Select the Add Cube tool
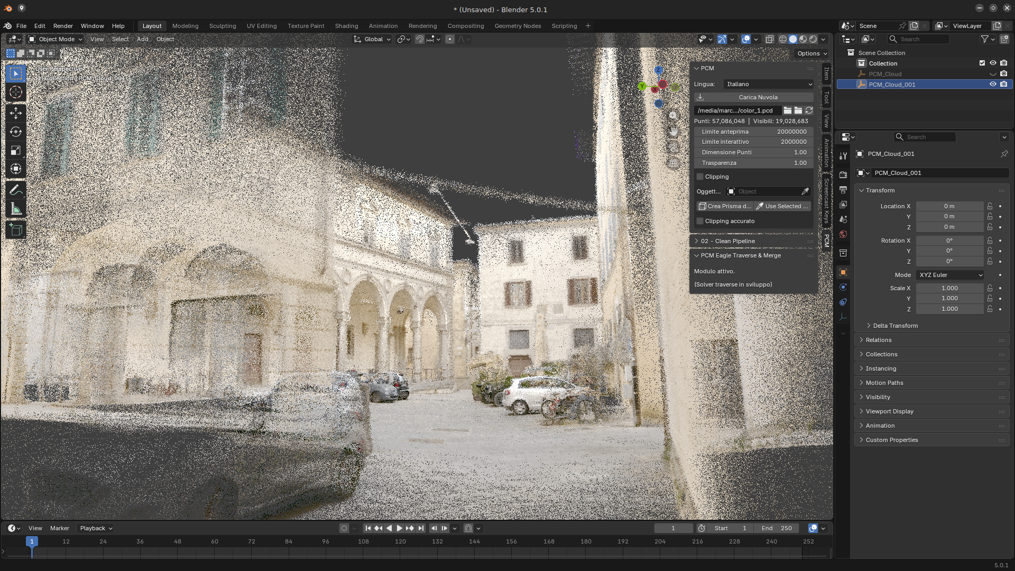 pyautogui.click(x=16, y=230)
